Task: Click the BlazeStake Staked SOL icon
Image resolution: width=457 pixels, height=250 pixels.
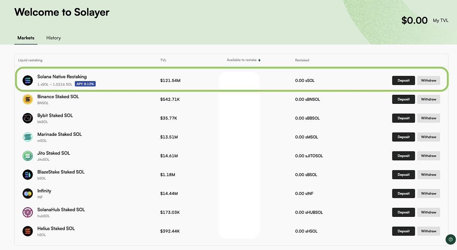Action: coord(28,175)
